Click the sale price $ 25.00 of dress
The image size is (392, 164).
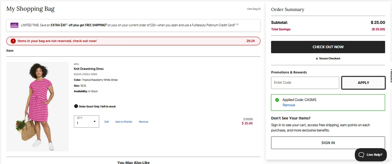(x=247, y=123)
